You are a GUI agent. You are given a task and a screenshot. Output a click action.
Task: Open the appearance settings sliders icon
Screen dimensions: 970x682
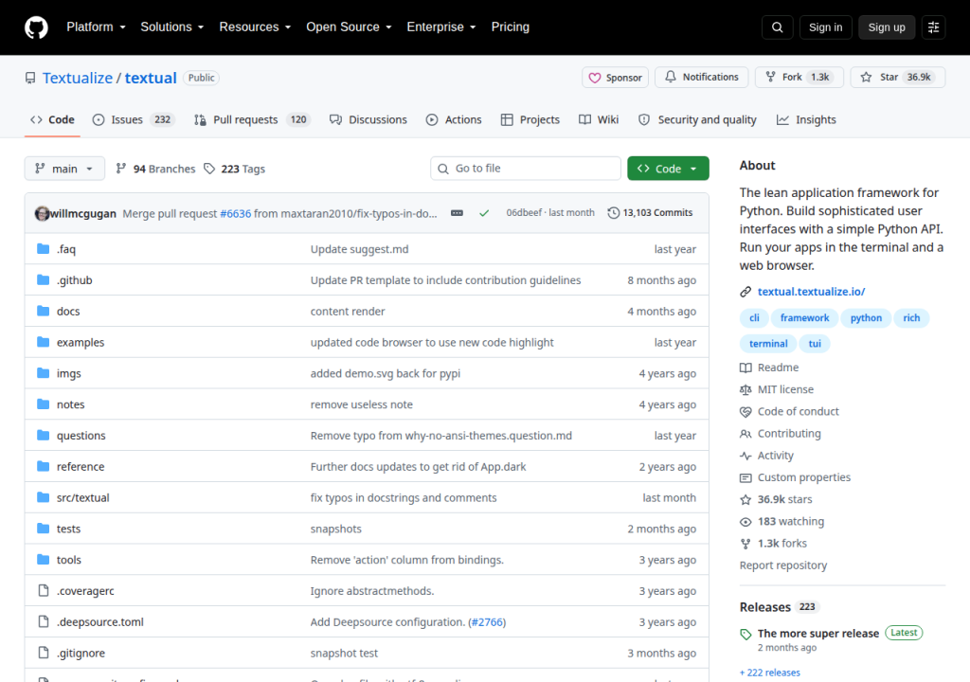(x=933, y=27)
